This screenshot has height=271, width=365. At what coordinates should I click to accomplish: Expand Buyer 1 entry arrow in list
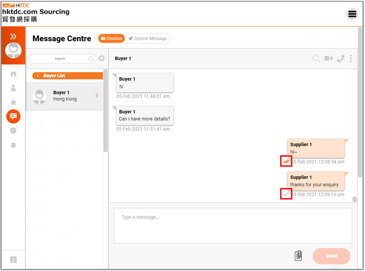97,96
